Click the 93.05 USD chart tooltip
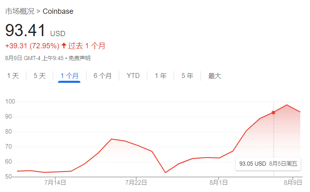310x192 pixels. (x=268, y=164)
